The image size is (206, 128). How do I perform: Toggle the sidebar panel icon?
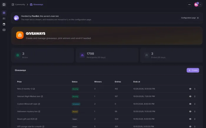pyautogui.click(x=4, y=5)
